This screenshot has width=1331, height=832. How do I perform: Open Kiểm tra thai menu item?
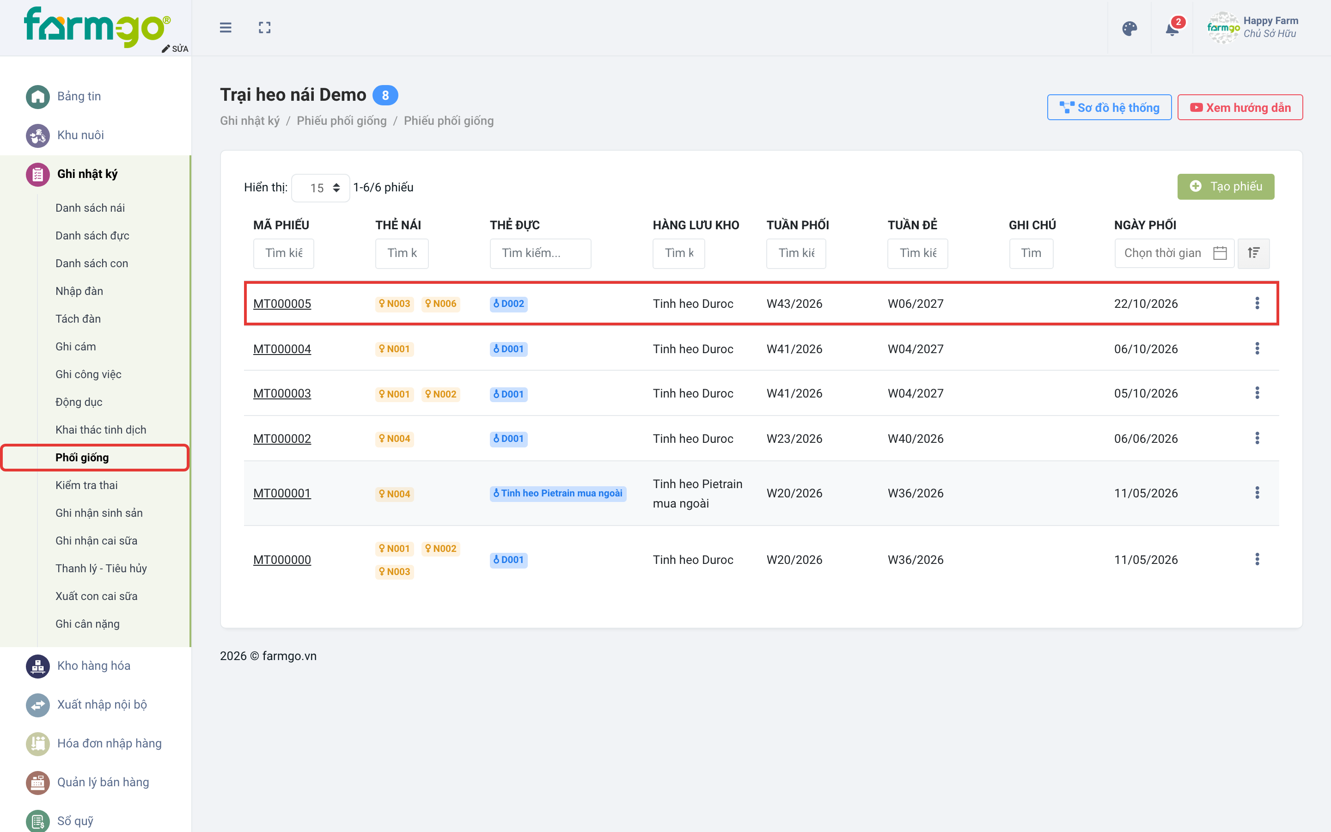point(87,485)
